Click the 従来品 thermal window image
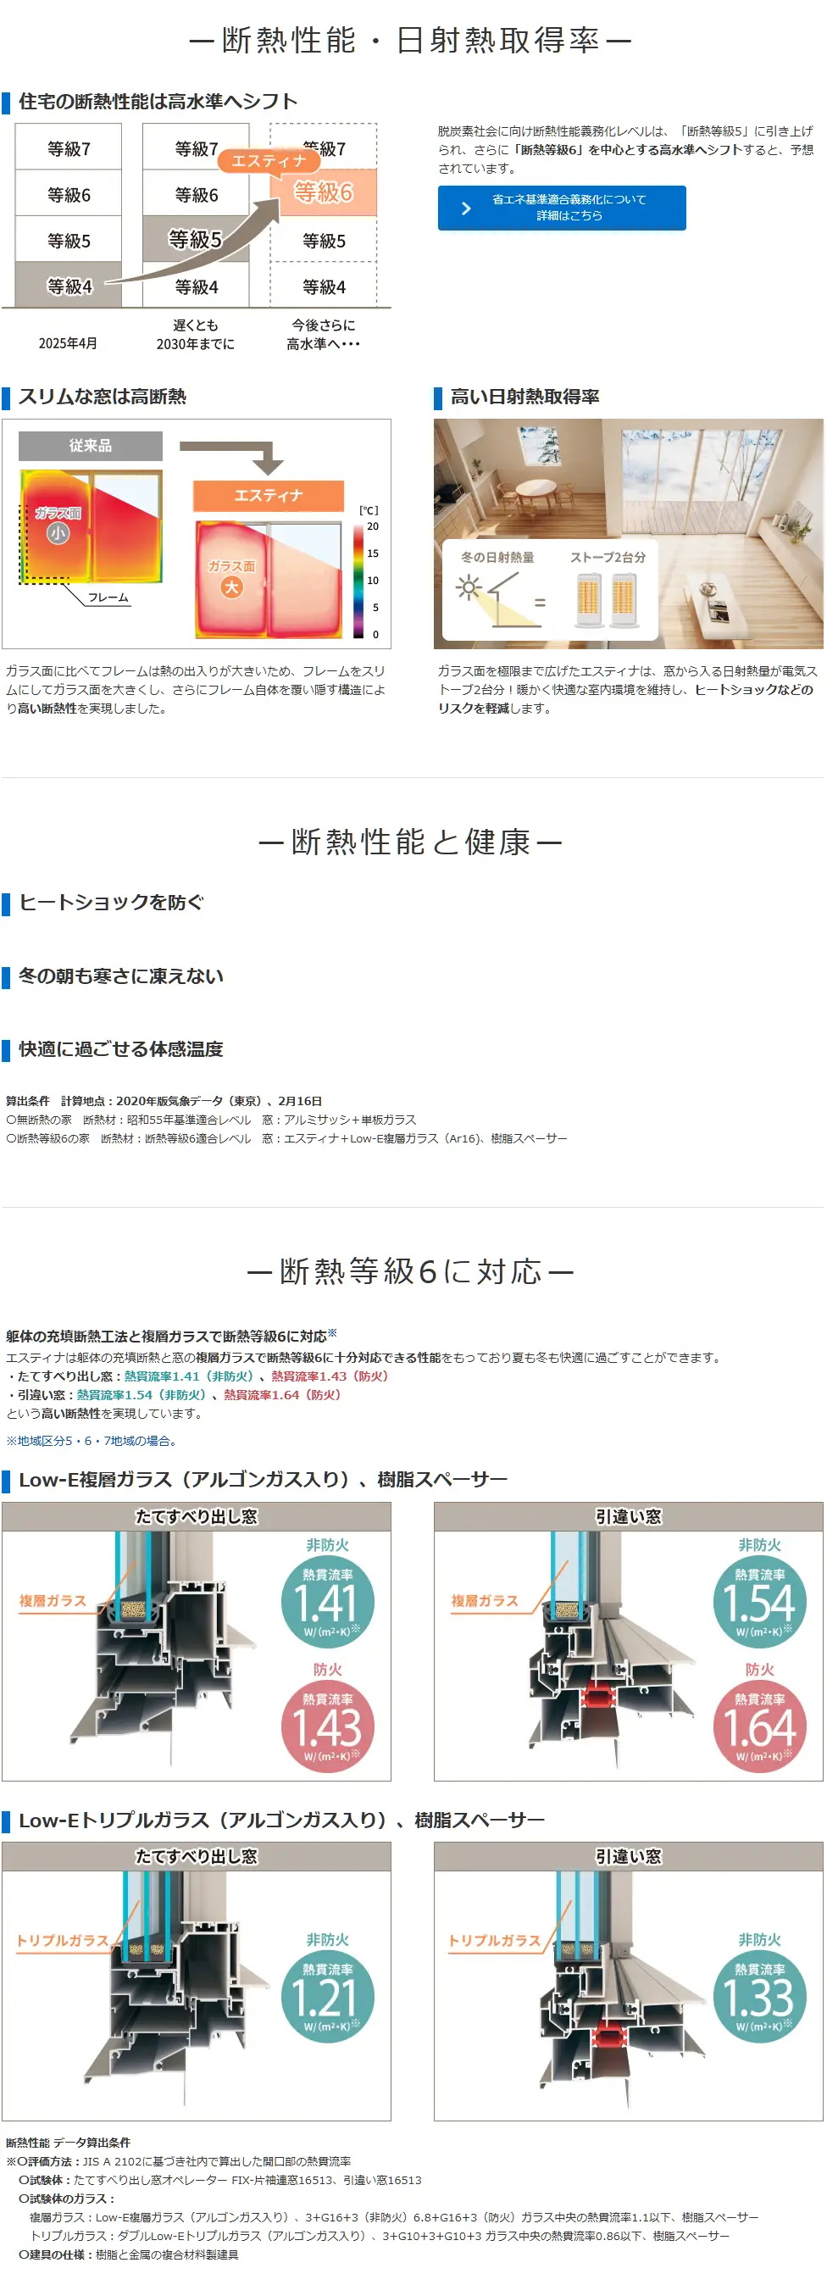Viewport: 827px width, 2296px height. point(91,525)
